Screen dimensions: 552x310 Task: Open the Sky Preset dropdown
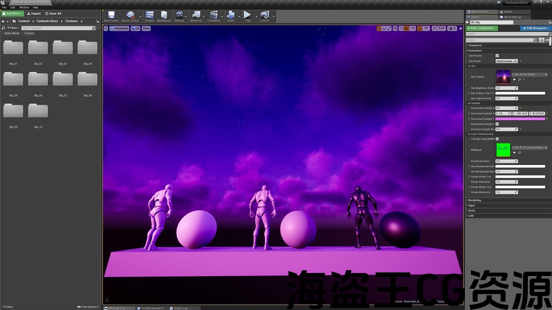point(507,61)
